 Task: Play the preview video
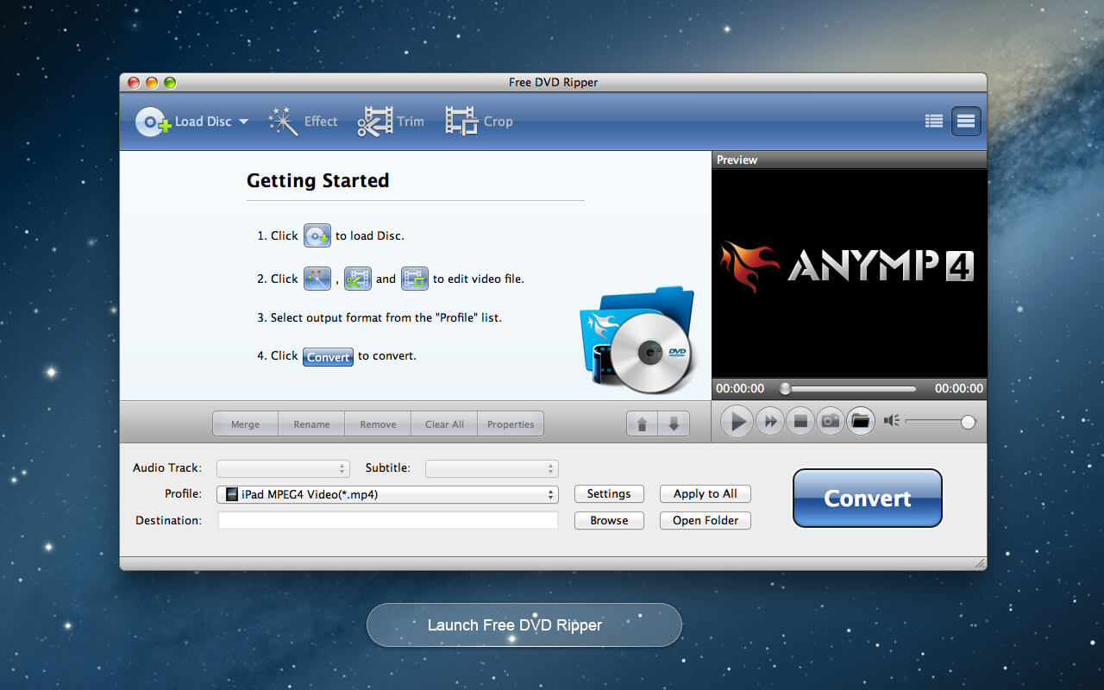pos(737,421)
